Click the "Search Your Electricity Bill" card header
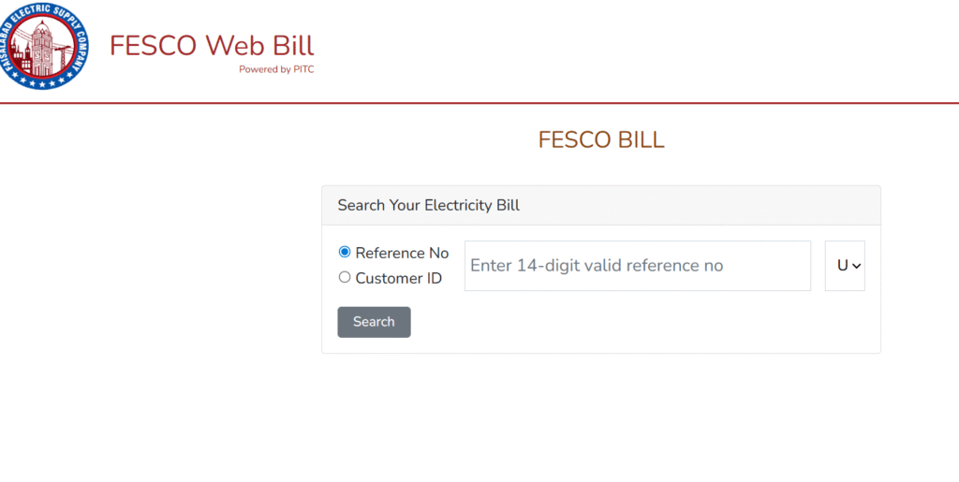This screenshot has width=959, height=482. (x=601, y=205)
